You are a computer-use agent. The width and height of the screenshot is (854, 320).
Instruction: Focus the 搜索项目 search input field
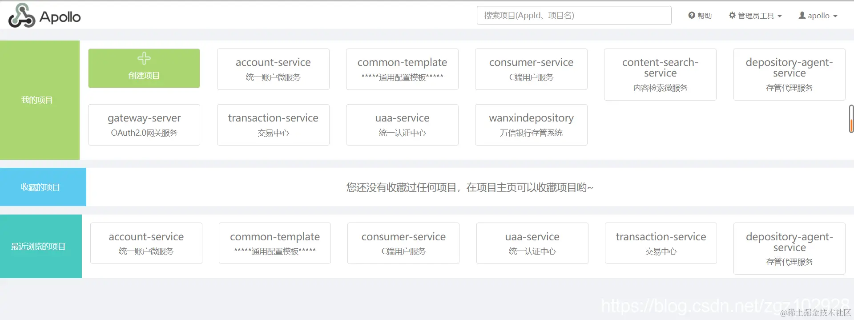tap(574, 16)
